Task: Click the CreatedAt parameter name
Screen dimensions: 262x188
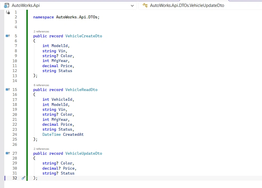Action: pos(73,134)
